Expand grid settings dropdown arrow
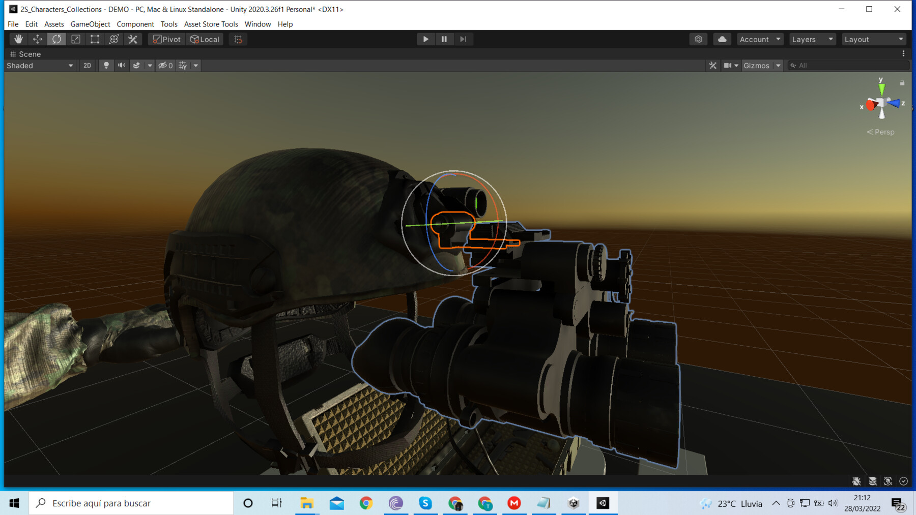Image resolution: width=916 pixels, height=515 pixels. click(195, 65)
